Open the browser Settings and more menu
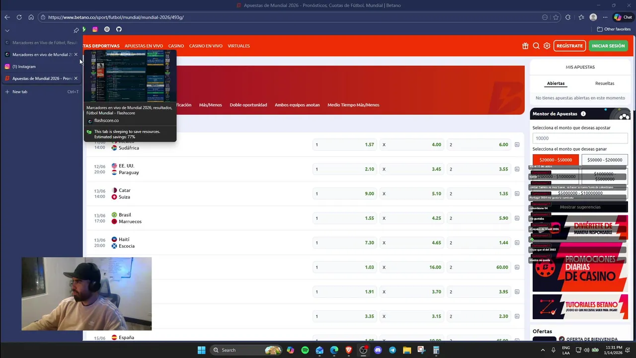 point(605,17)
